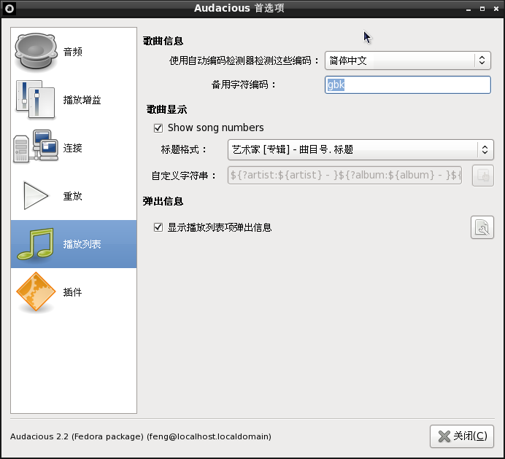Select the 播放增益 sliders icon
The height and width of the screenshot is (459, 505).
36,100
